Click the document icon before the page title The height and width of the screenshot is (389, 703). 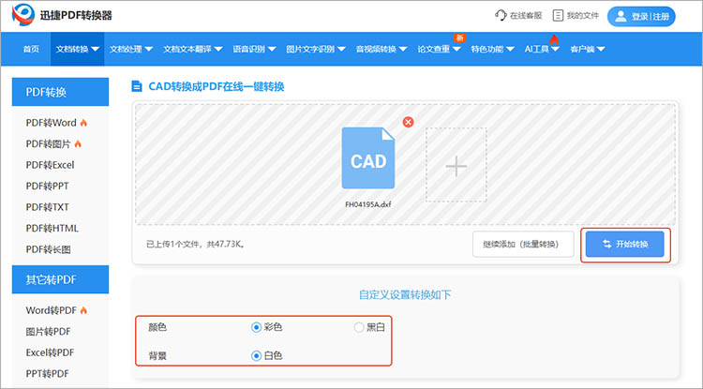click(x=136, y=86)
